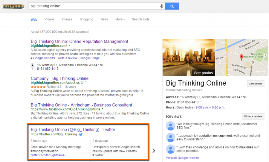
Task: Switch to the Shopping tab
Action: 86,19
